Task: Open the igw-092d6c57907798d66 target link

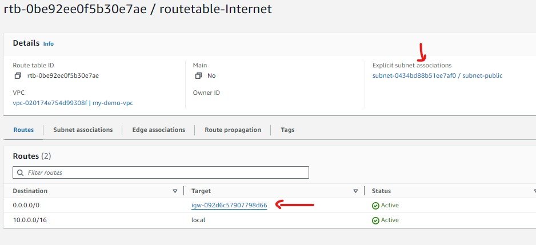Action: [x=229, y=206]
